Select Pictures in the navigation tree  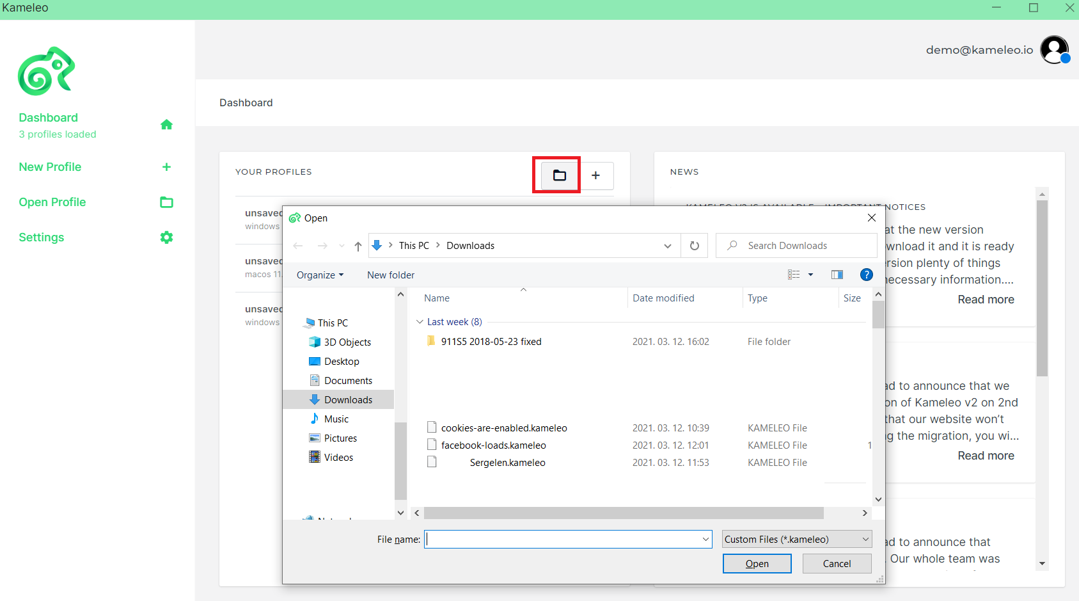click(x=340, y=438)
